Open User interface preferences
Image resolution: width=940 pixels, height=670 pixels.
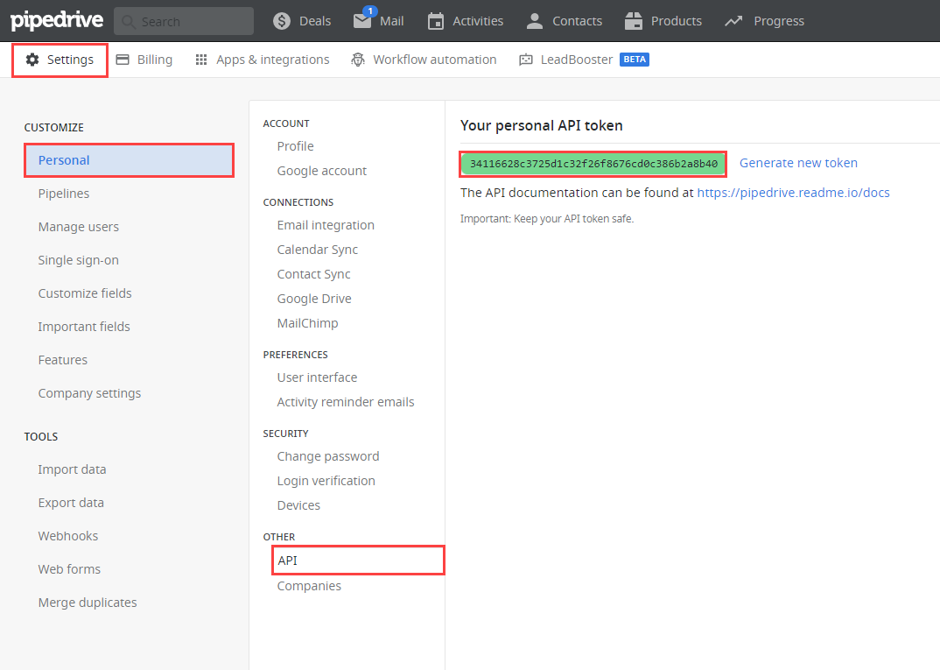(x=317, y=377)
